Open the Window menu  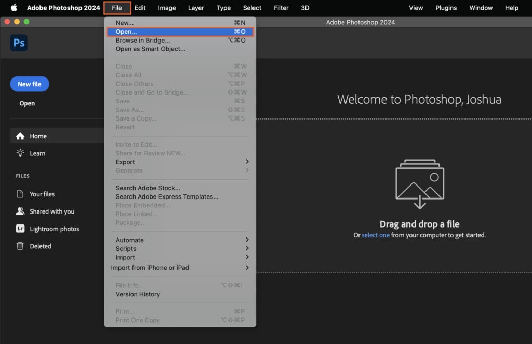pyautogui.click(x=481, y=8)
